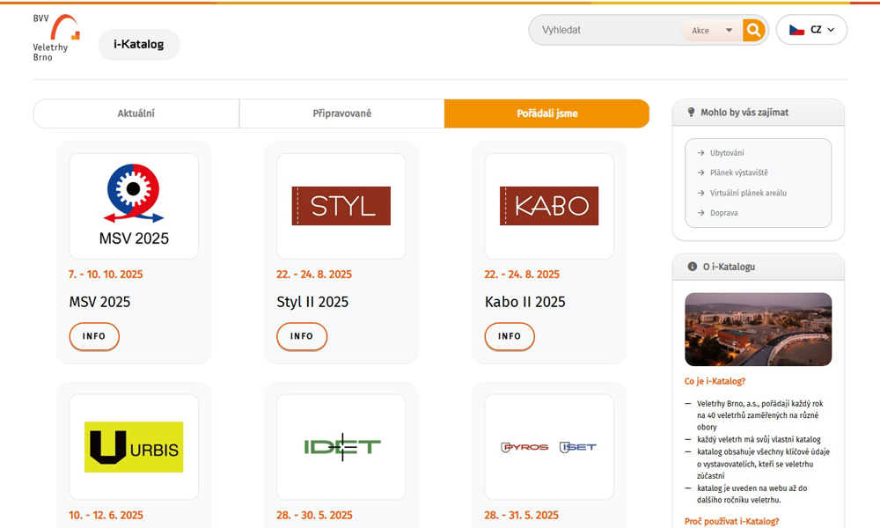Click into the Vyhledat search field
880x528 pixels.
click(x=607, y=30)
